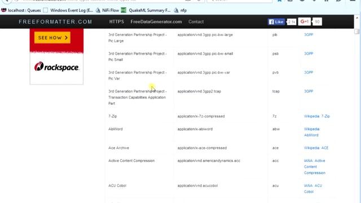
Task: Select the .acu extension cell
Action: (275, 186)
